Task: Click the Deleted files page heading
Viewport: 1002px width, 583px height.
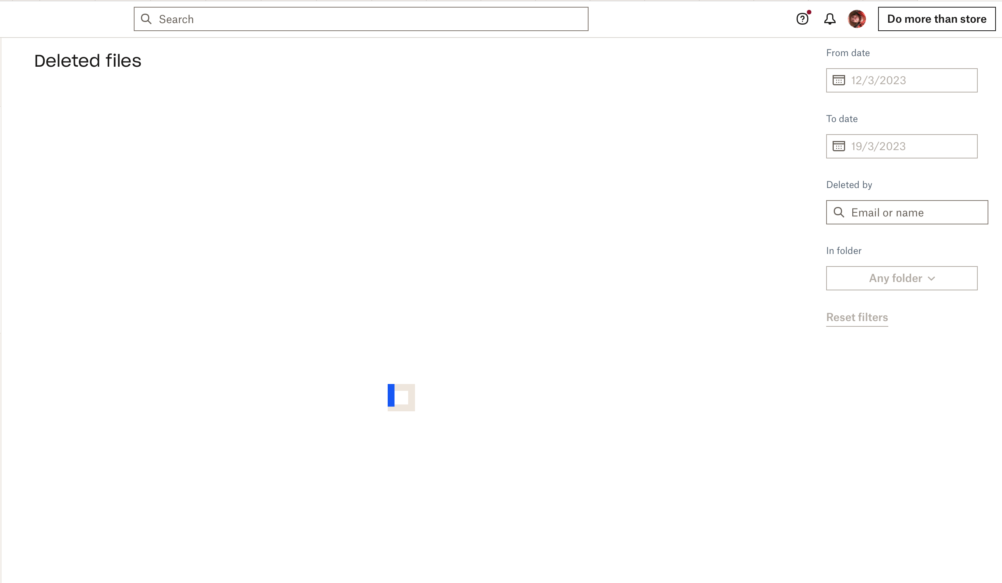Action: coord(88,60)
